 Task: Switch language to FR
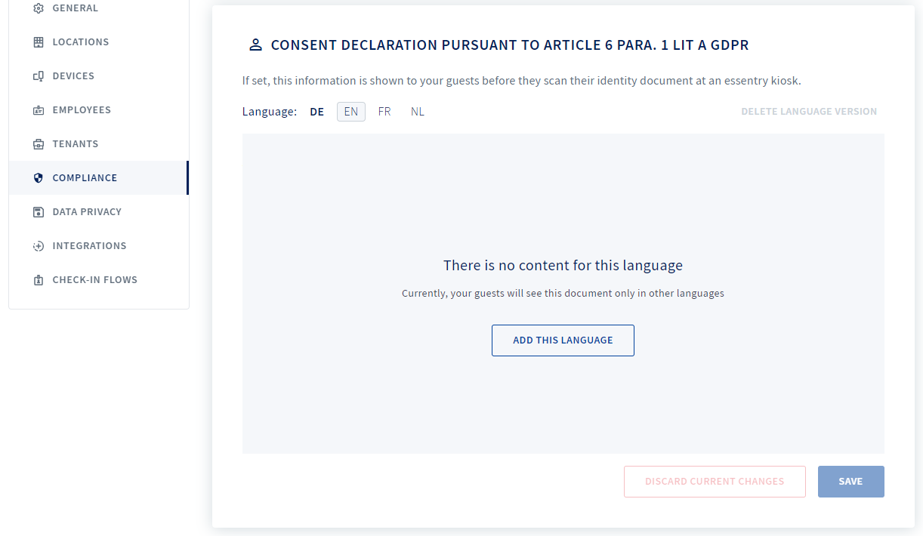[x=384, y=112]
